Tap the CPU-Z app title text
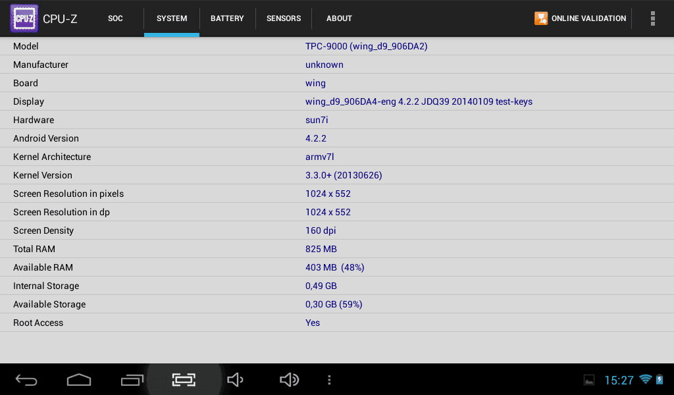This screenshot has width=674, height=395. pyautogui.click(x=60, y=19)
